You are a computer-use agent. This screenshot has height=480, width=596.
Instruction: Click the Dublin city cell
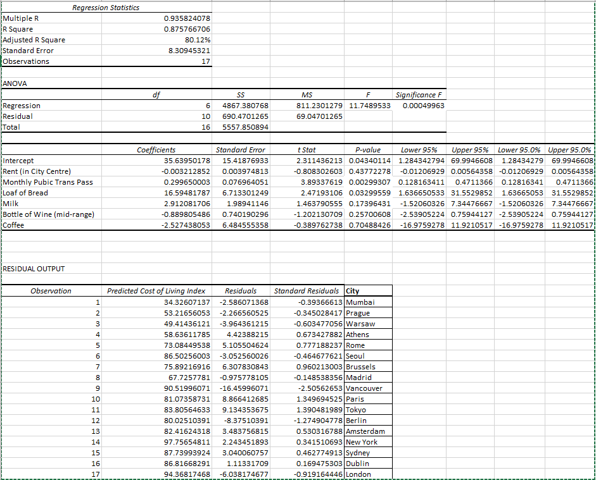click(369, 464)
